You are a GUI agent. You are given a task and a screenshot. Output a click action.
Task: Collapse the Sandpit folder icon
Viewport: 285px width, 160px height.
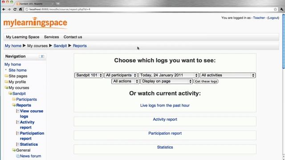10,93
